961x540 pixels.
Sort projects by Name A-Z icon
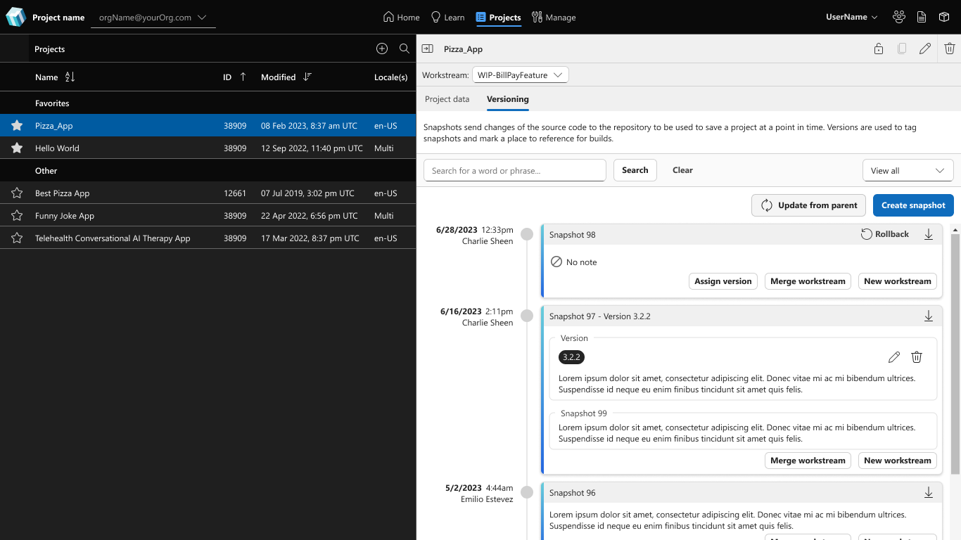tap(70, 77)
